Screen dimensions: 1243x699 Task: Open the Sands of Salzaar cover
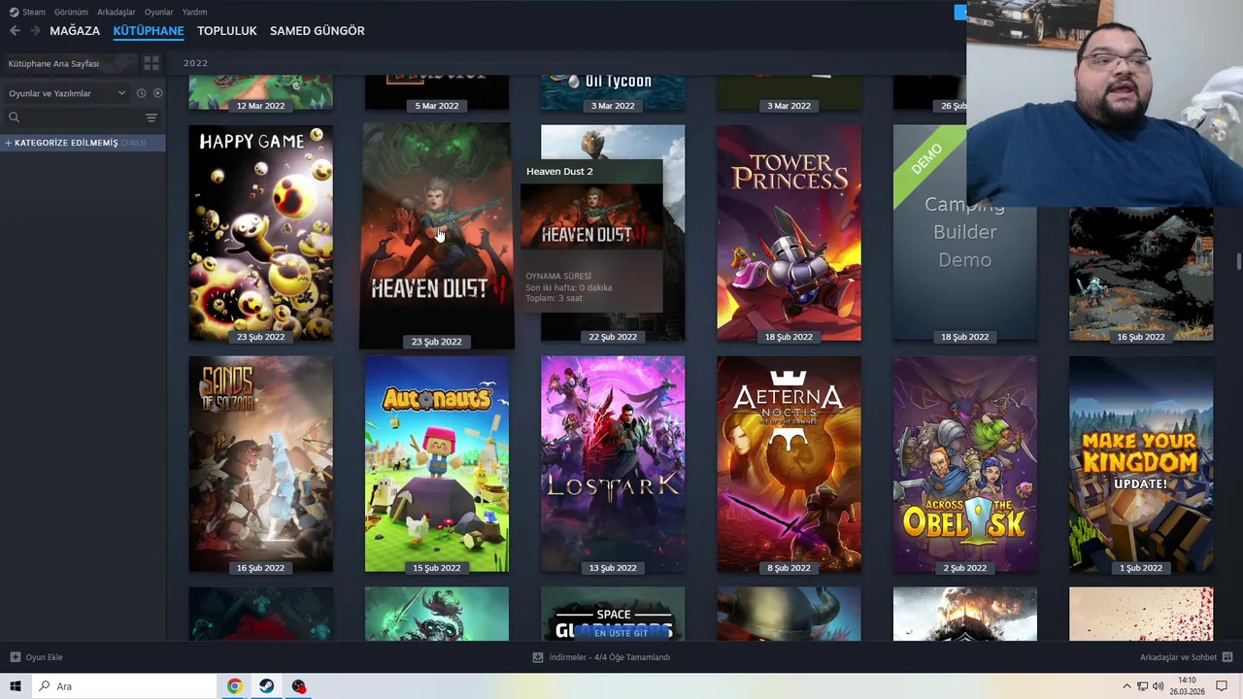260,463
